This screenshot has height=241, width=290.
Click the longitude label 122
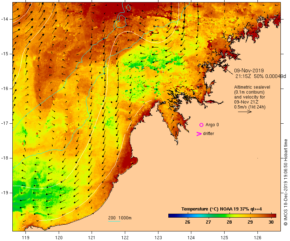tap(125, 238)
